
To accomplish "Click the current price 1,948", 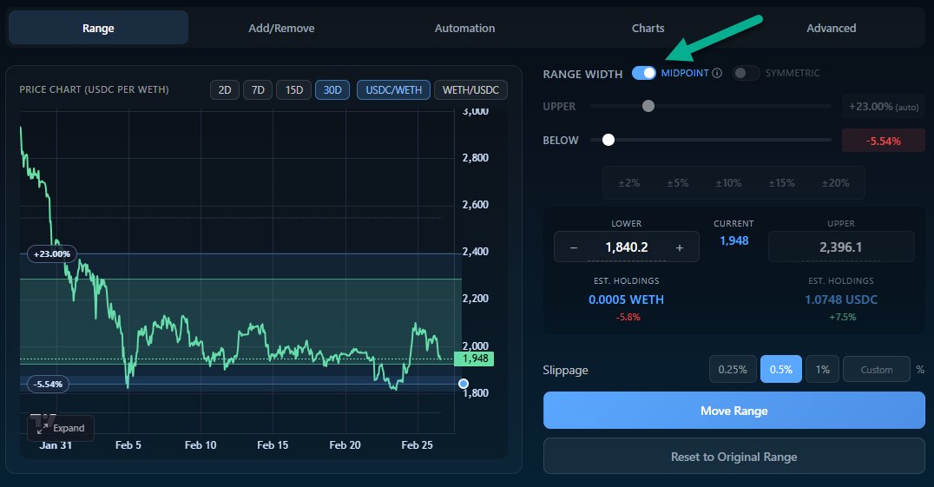I will tap(733, 240).
